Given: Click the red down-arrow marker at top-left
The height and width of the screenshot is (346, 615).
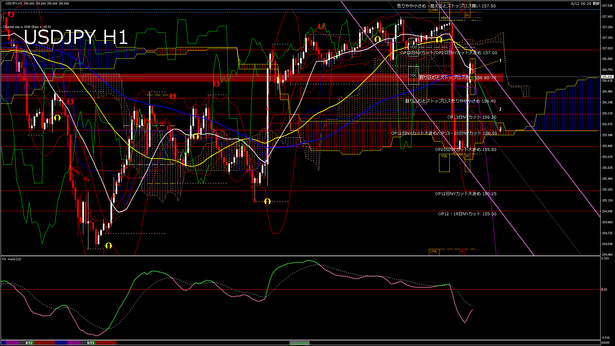Looking at the screenshot, I should coord(11,14).
